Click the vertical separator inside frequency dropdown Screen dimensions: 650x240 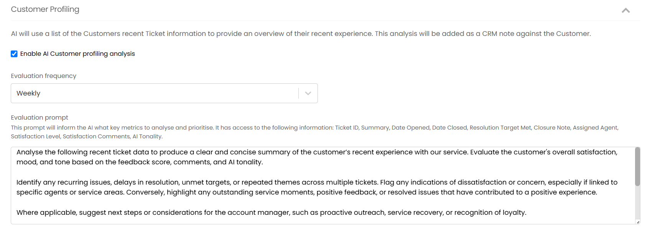tap(298, 93)
